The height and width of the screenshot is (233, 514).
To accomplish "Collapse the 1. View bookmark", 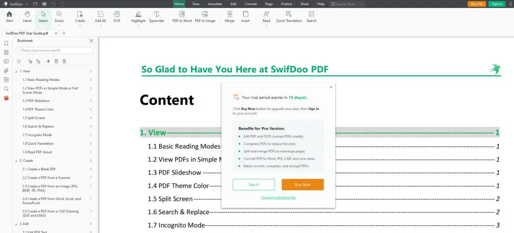I will 16,71.
